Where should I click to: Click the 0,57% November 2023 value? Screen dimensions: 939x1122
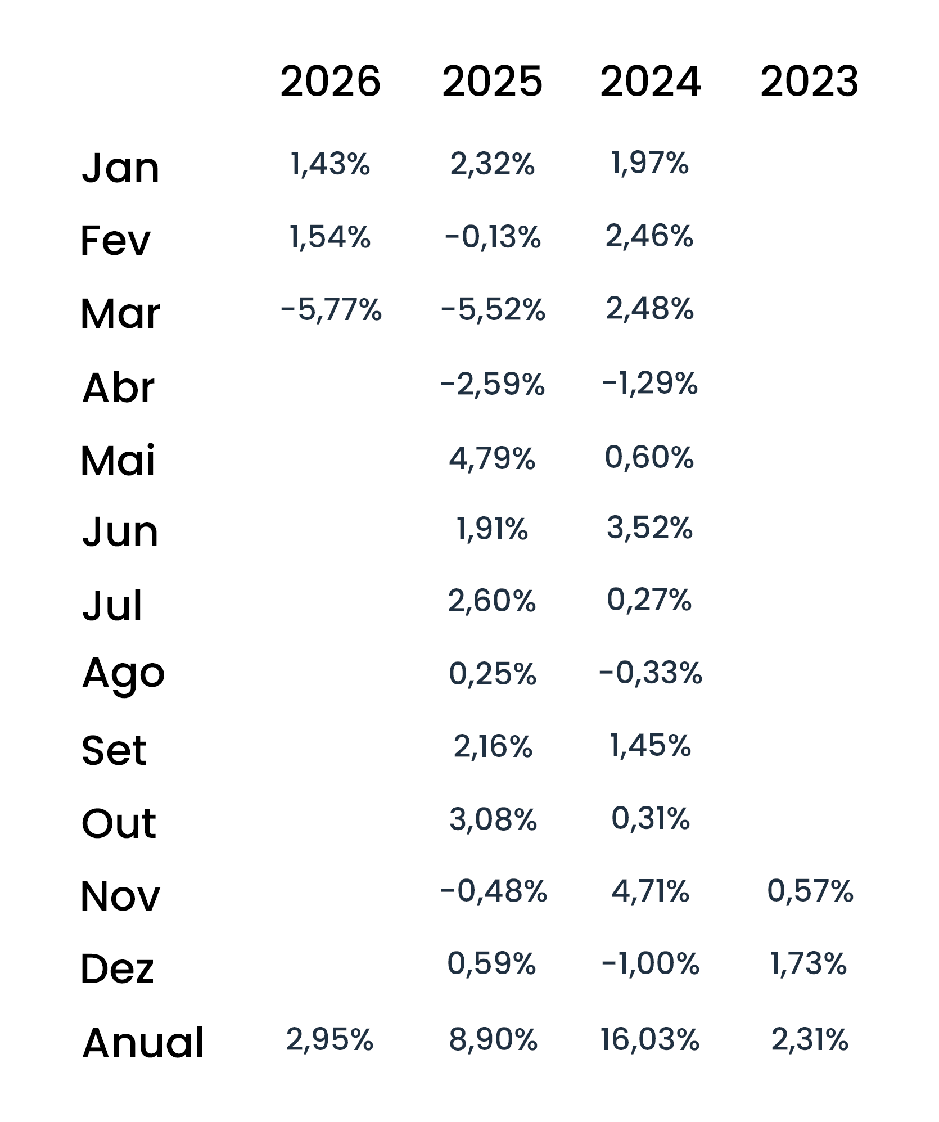coord(810,891)
